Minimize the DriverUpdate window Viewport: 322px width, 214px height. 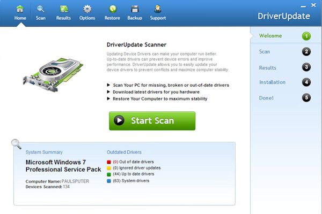coord(303,6)
